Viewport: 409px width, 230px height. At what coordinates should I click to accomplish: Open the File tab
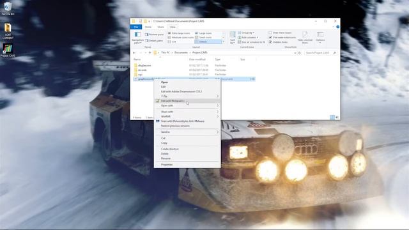[136, 27]
